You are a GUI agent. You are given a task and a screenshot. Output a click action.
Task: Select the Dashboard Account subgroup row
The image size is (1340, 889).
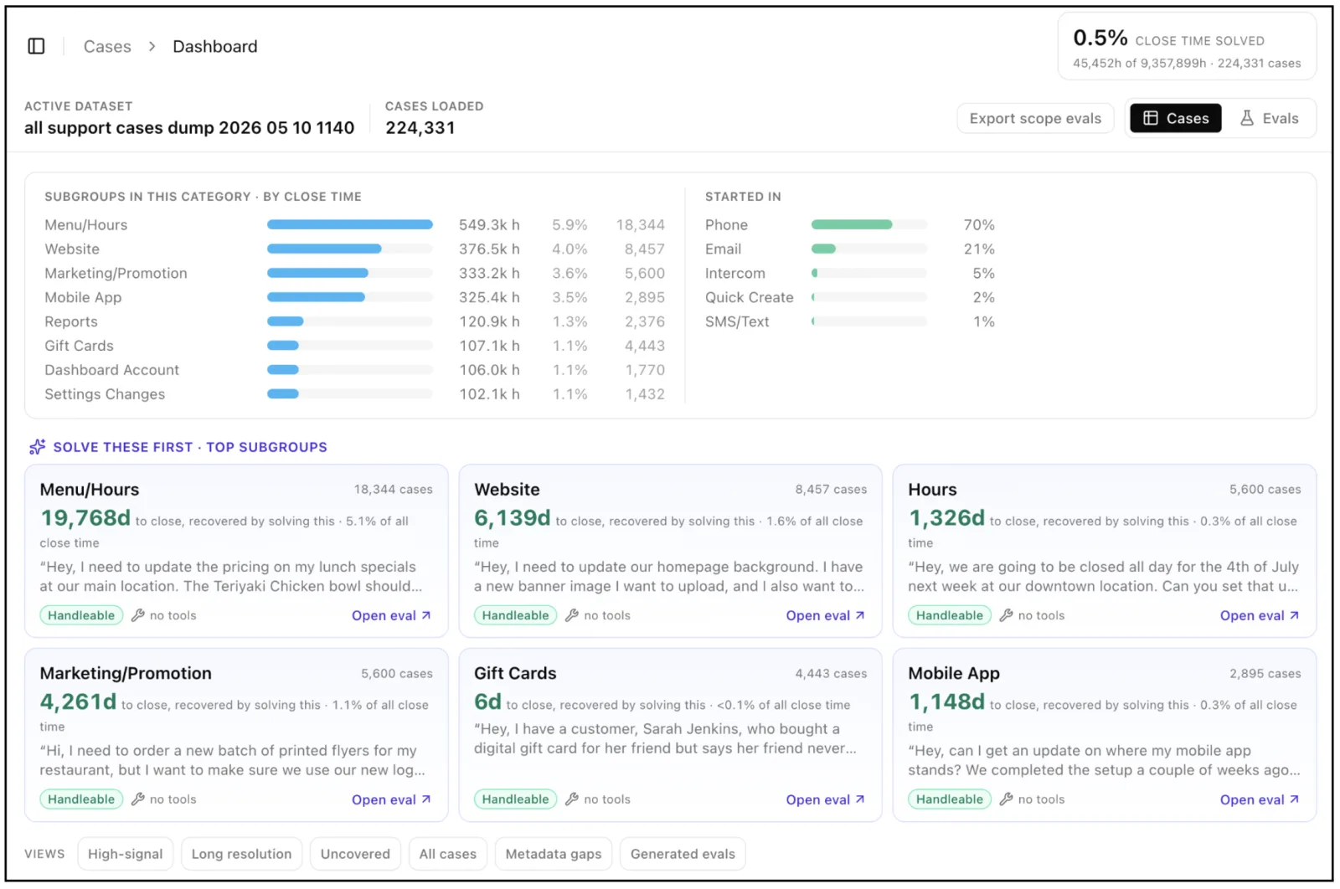355,370
